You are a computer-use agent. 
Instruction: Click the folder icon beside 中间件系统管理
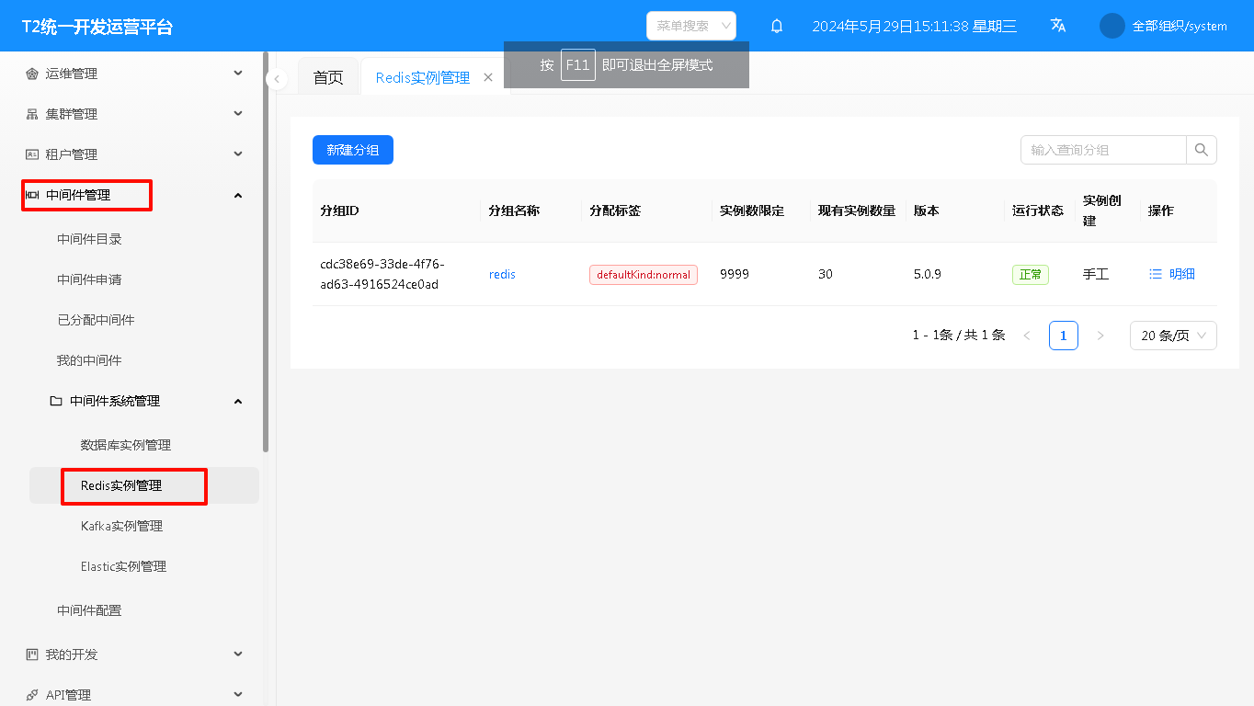56,401
